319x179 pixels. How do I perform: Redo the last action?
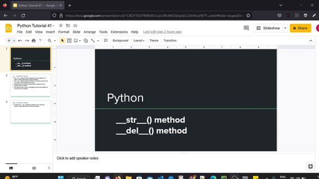(27, 41)
